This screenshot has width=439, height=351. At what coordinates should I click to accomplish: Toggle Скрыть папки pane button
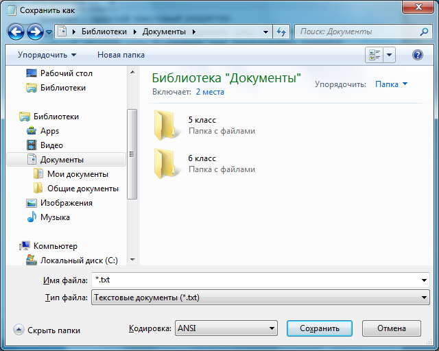(47, 330)
